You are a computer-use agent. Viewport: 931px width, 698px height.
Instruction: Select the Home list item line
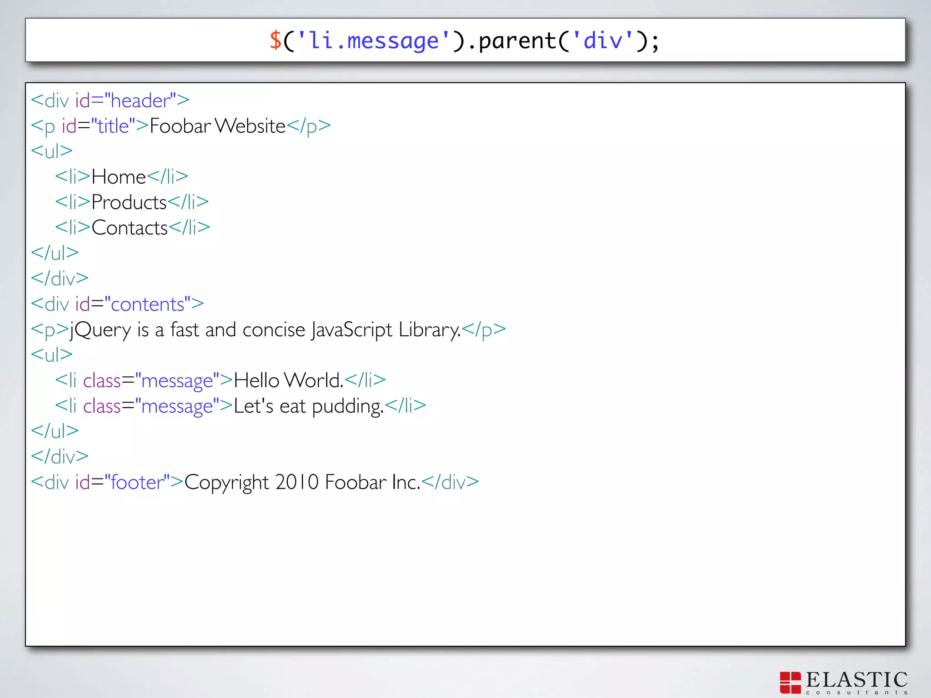[121, 176]
